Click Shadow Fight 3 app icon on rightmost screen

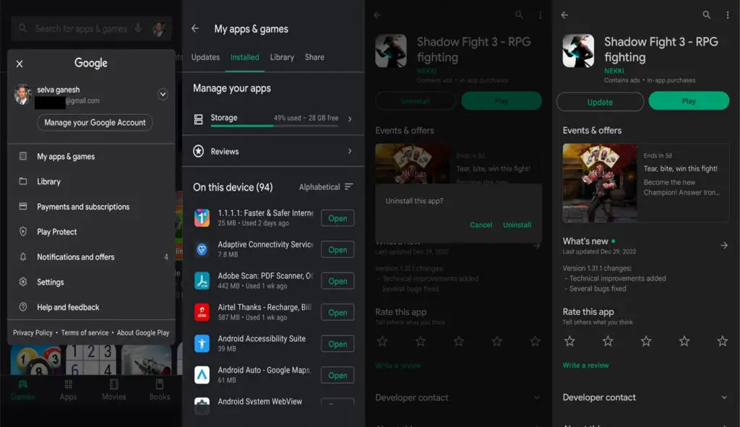click(578, 51)
